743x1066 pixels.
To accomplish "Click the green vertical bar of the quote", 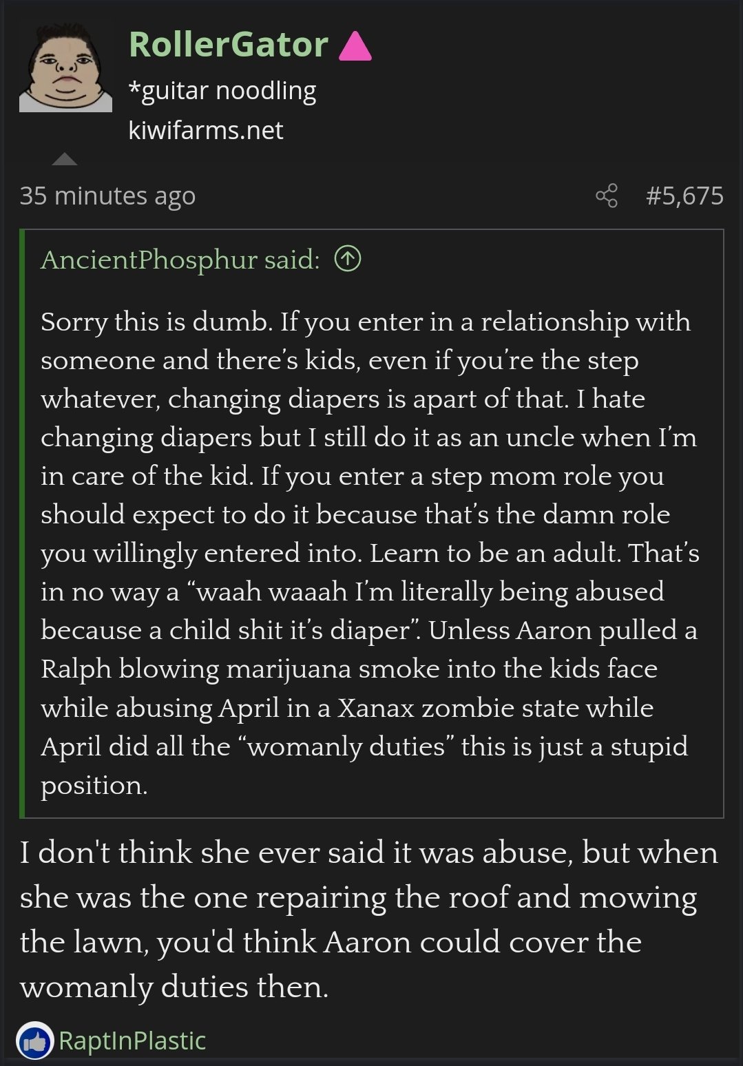I will 23,523.
